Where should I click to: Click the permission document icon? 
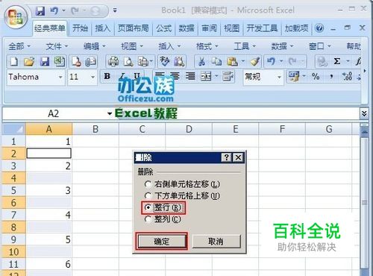click(76, 61)
